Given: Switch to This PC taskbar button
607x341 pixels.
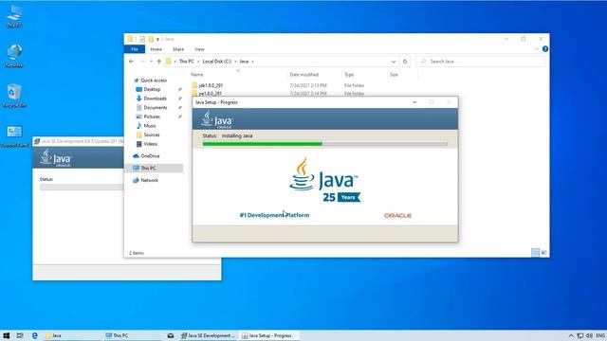Looking at the screenshot, I should point(132,335).
